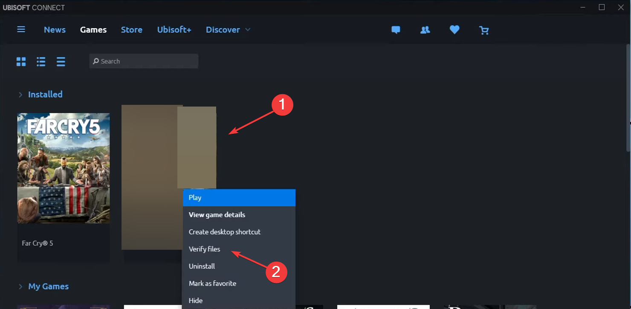Viewport: 631px width, 309px height.
Task: Open the My Games section heading
Action: click(49, 286)
